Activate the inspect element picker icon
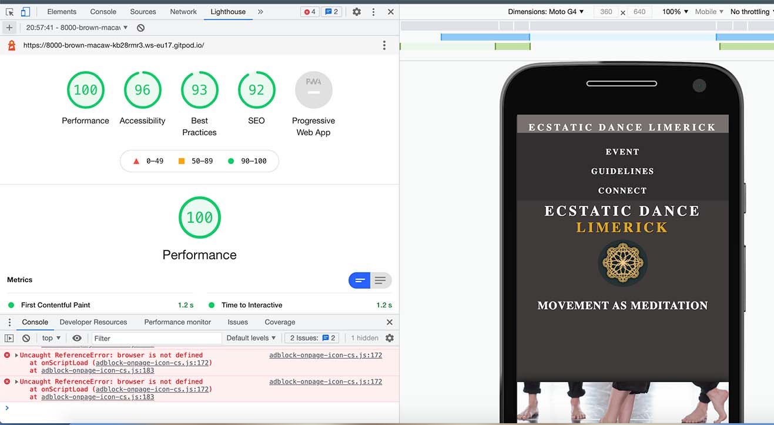 10,12
